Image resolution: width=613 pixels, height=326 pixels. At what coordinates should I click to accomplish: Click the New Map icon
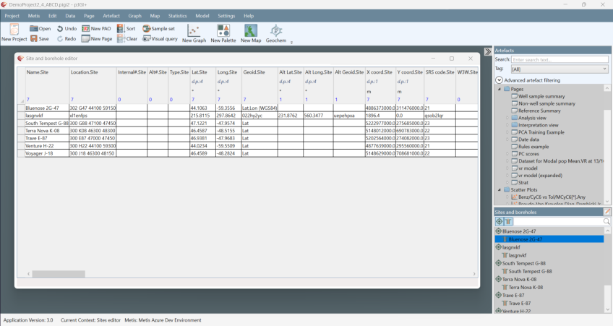click(x=251, y=31)
